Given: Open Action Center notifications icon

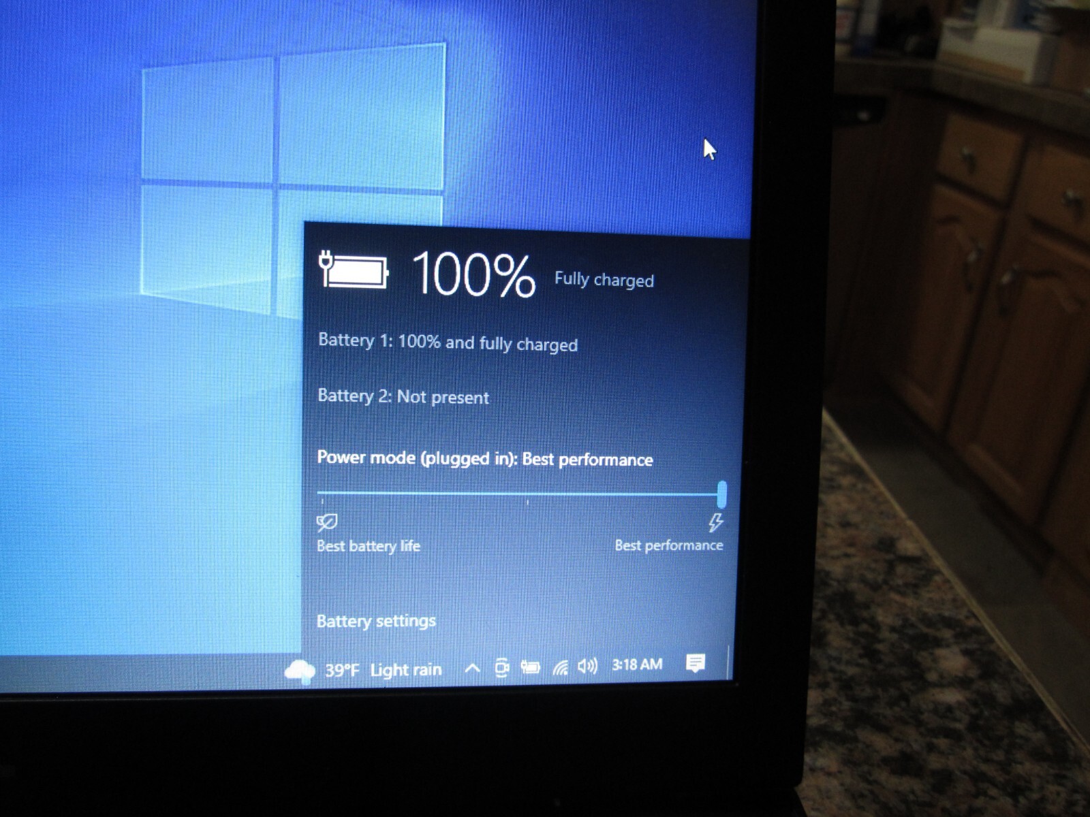Looking at the screenshot, I should point(696,662).
